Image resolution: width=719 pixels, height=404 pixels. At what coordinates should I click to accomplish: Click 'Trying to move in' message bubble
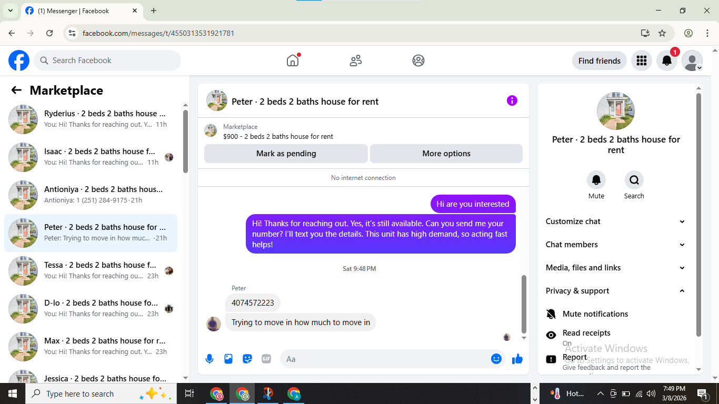click(x=301, y=322)
